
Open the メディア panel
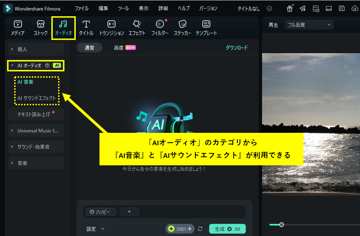click(18, 28)
